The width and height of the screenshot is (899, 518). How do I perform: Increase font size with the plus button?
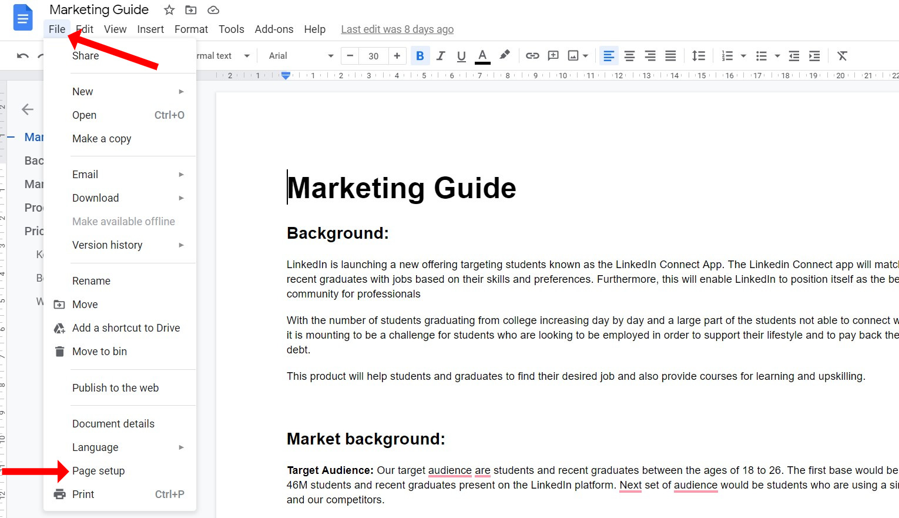397,56
